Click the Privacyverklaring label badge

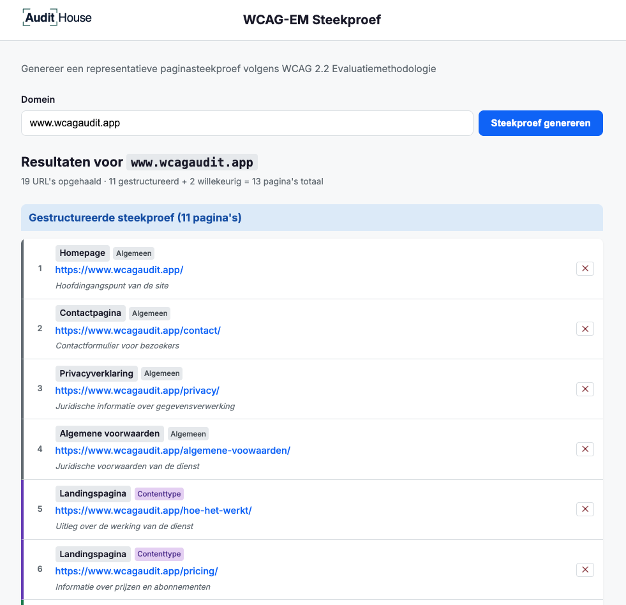click(x=96, y=373)
